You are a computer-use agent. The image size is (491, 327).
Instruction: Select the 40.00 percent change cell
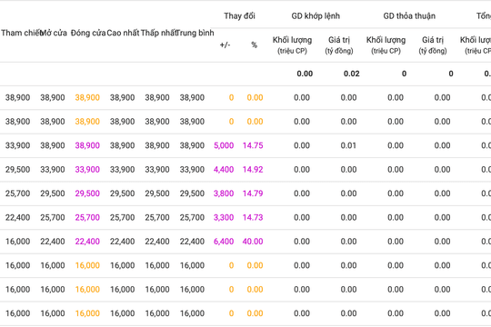tap(253, 242)
